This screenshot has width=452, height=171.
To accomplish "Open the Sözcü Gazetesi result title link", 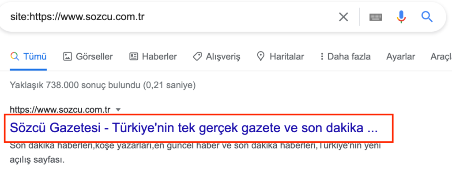I will pyautogui.click(x=194, y=128).
